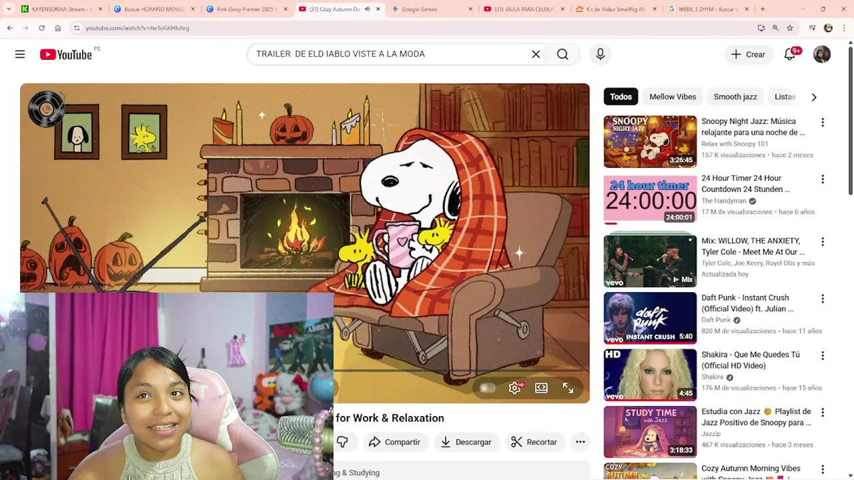Open Daft Punk Instant Crush title

pos(747,303)
